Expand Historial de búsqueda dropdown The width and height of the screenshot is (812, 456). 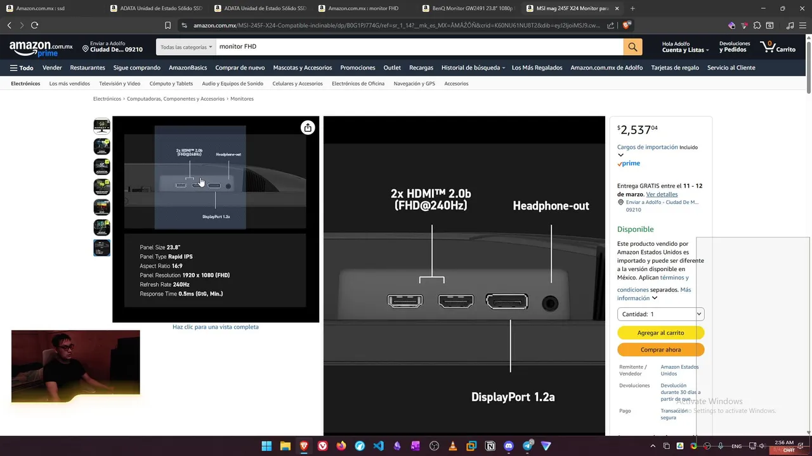tap(473, 68)
